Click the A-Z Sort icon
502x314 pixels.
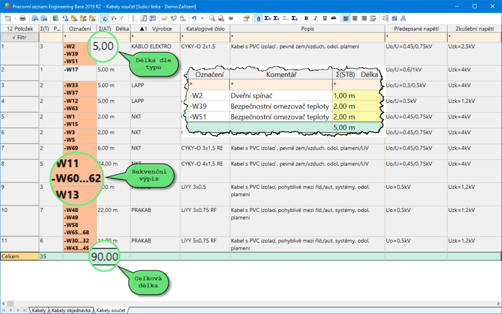click(x=134, y=18)
